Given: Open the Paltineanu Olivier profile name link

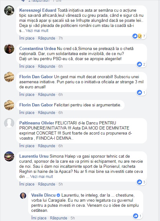Looking at the screenshot, I should tap(37, 123).
